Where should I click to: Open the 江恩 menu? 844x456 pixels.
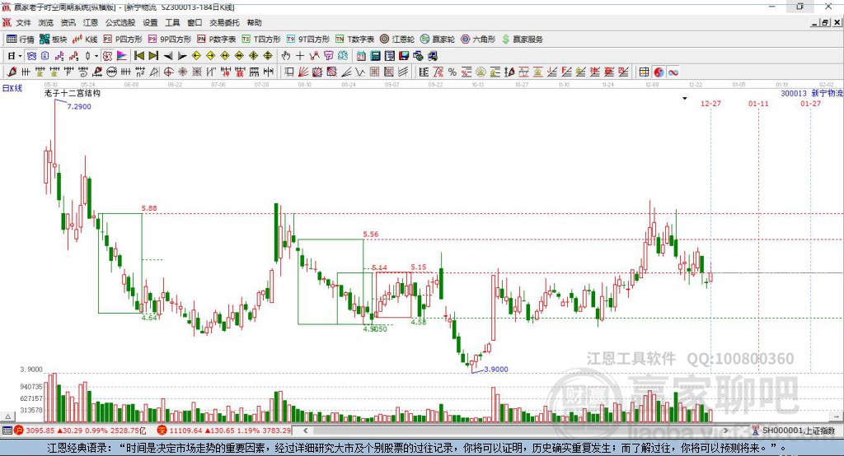coord(91,22)
